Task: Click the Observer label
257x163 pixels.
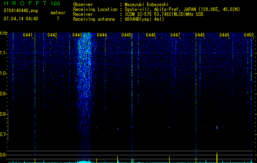Action: point(83,4)
